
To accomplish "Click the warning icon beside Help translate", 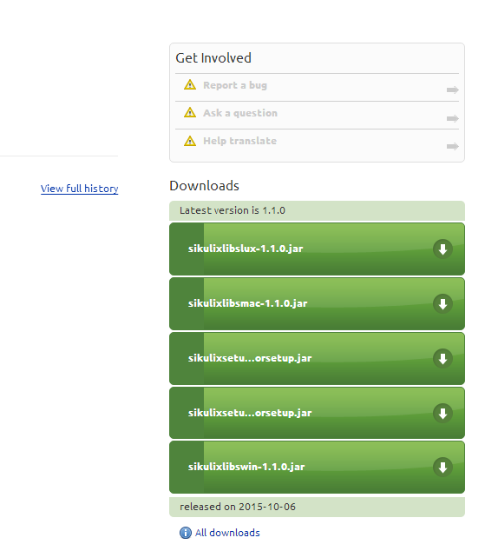I will [x=190, y=141].
